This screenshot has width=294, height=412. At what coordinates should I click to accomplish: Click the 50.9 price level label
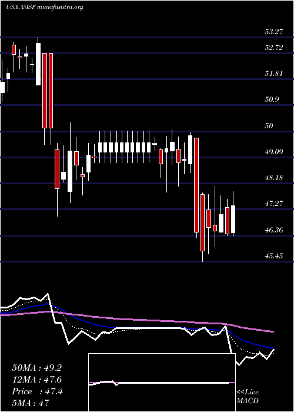pyautogui.click(x=272, y=99)
